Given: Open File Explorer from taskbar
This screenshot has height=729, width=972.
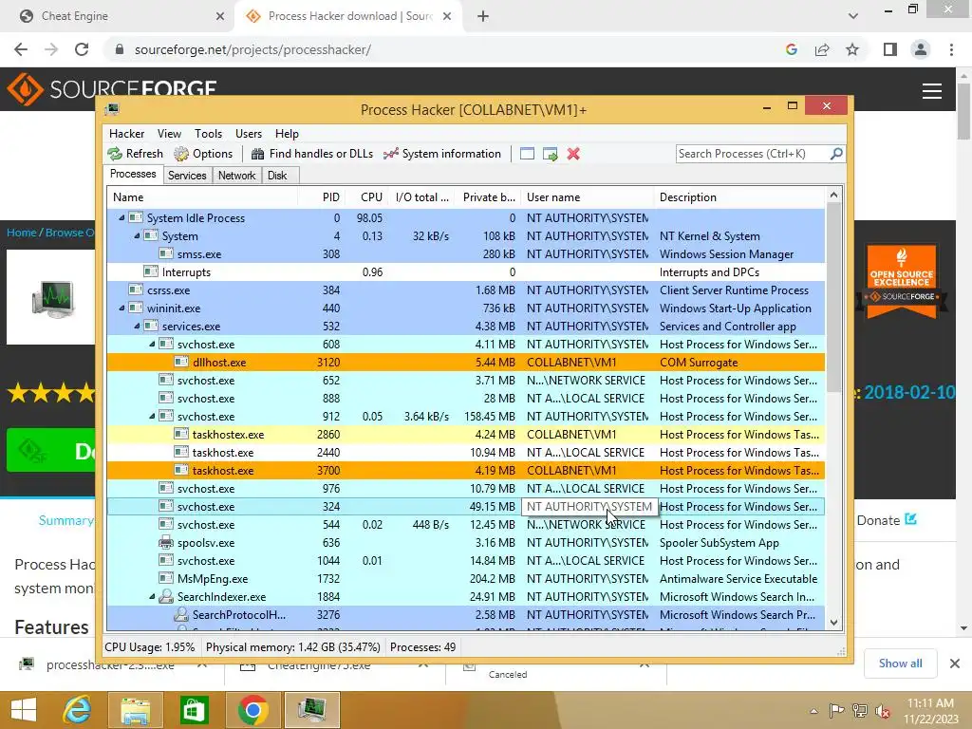Looking at the screenshot, I should [x=135, y=710].
